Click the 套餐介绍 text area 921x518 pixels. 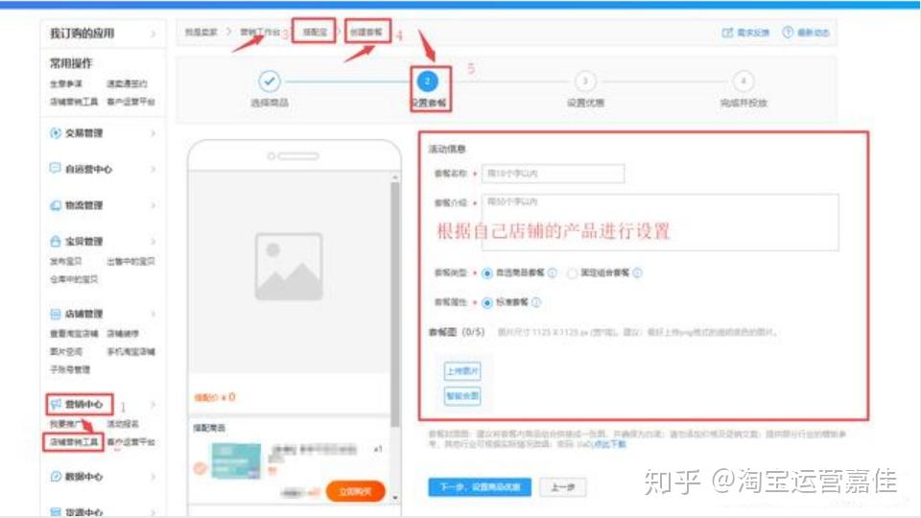[x=660, y=222]
